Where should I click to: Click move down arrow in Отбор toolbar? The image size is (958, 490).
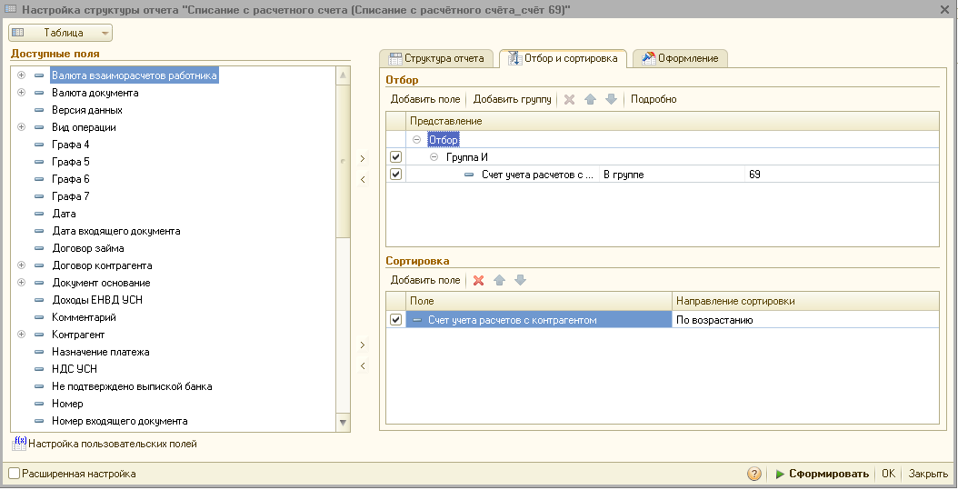tap(611, 99)
